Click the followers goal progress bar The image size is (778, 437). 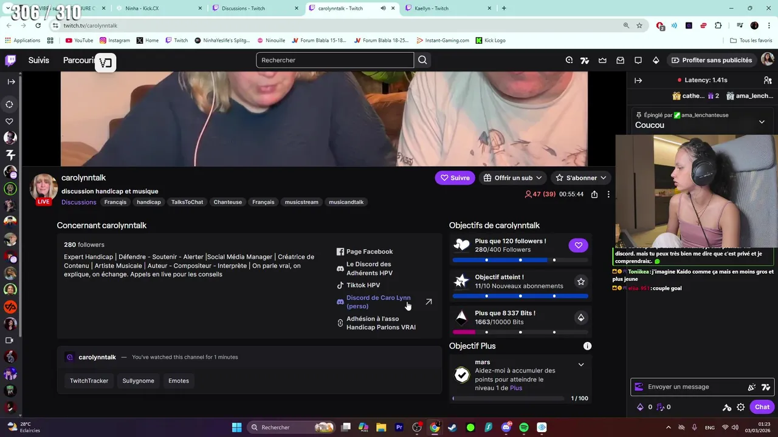coord(520,260)
